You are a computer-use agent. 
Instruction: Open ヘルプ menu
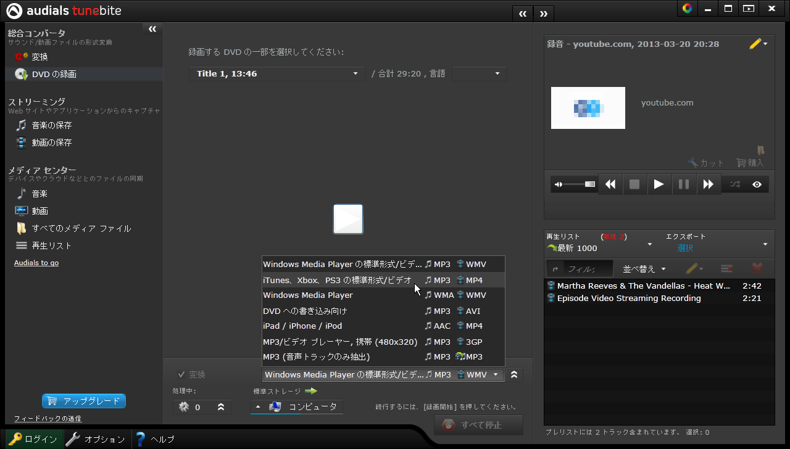pos(155,439)
